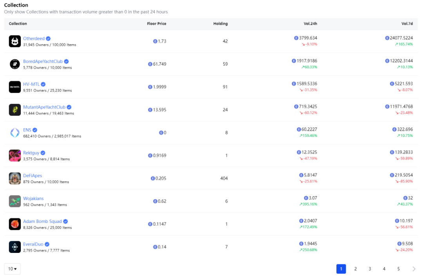
Task: Open the rows-per-page dropdown showing 10
Action: (12, 269)
